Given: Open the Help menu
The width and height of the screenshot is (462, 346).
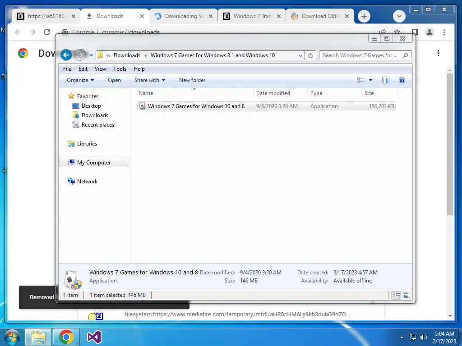Looking at the screenshot, I should point(139,69).
